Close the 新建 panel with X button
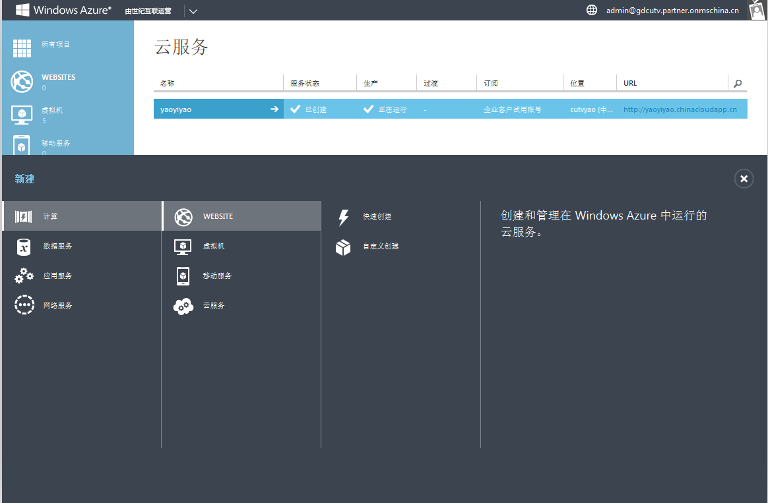The width and height of the screenshot is (768, 503). (744, 179)
